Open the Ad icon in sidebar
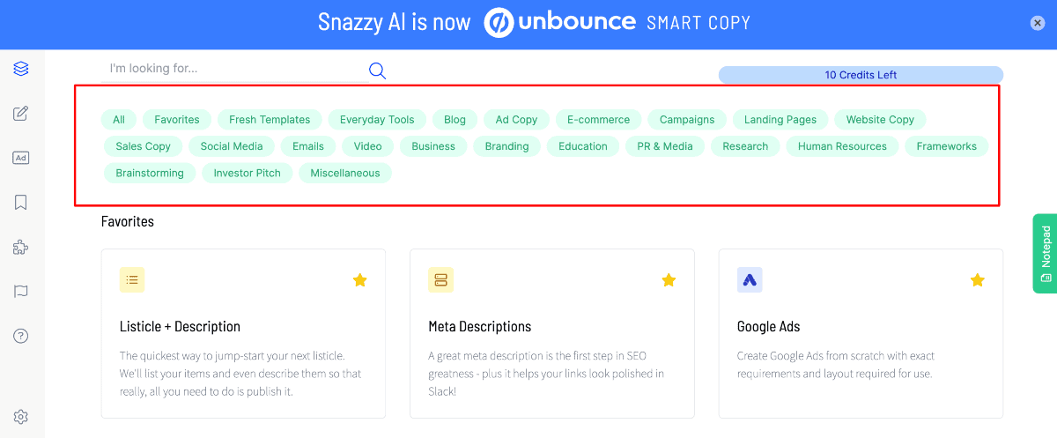 [21, 158]
